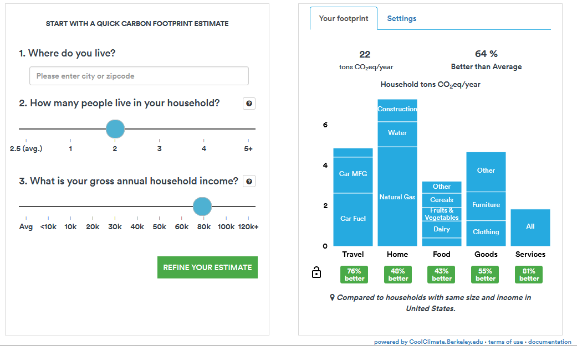Screen dimensions: 577x346
Task: Open the CoolClimate.Berkeley.edu link
Action: coord(447,342)
